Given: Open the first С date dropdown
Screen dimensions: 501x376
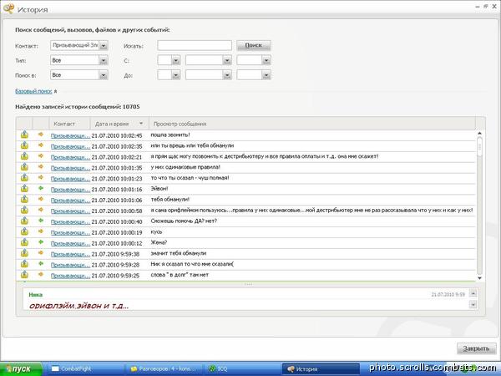Looking at the screenshot, I should (175, 60).
